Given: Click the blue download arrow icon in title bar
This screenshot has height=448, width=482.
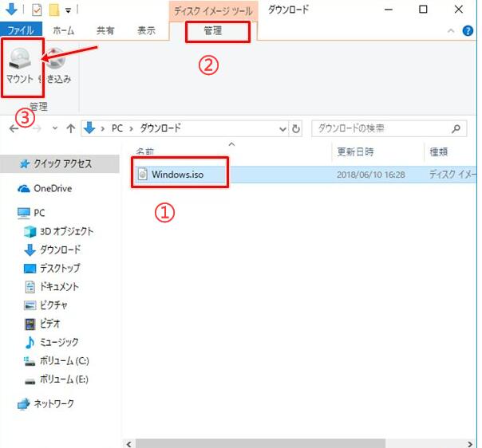Looking at the screenshot, I should coord(11,10).
